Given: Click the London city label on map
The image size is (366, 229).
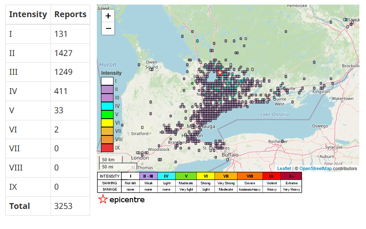Looking at the screenshot, I should pyautogui.click(x=140, y=158).
